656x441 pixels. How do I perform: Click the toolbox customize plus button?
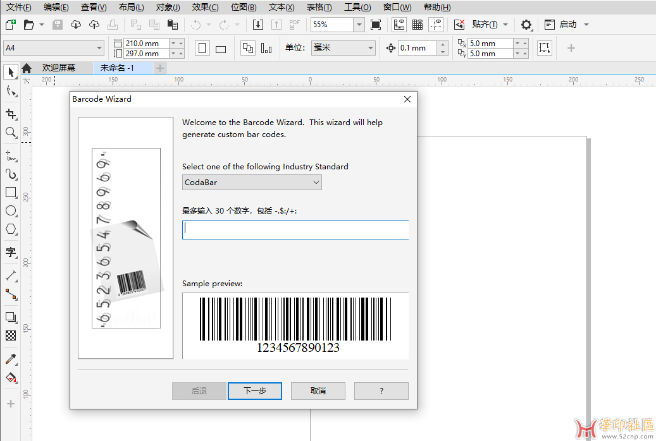point(11,404)
